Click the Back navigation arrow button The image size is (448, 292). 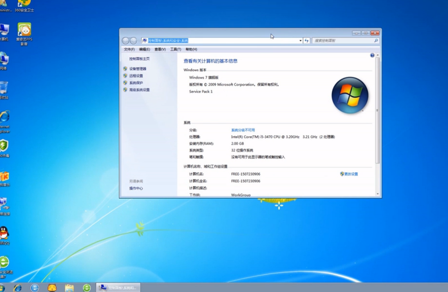pos(125,41)
